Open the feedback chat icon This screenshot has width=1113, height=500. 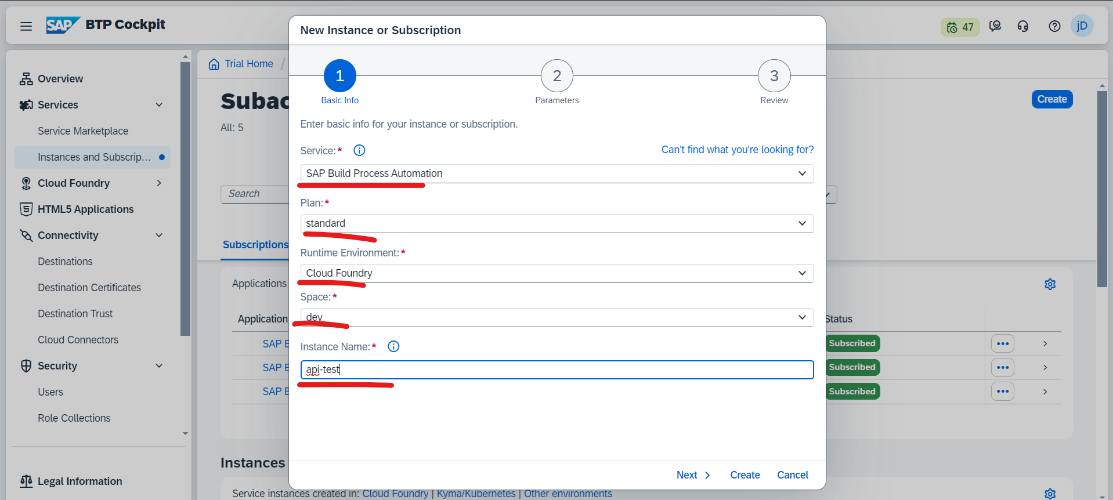click(x=995, y=26)
